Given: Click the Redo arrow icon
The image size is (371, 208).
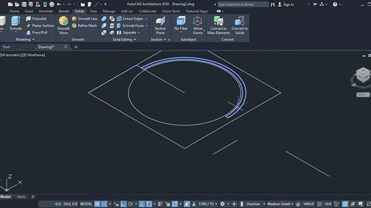Looking at the screenshot, I should tap(69, 4).
